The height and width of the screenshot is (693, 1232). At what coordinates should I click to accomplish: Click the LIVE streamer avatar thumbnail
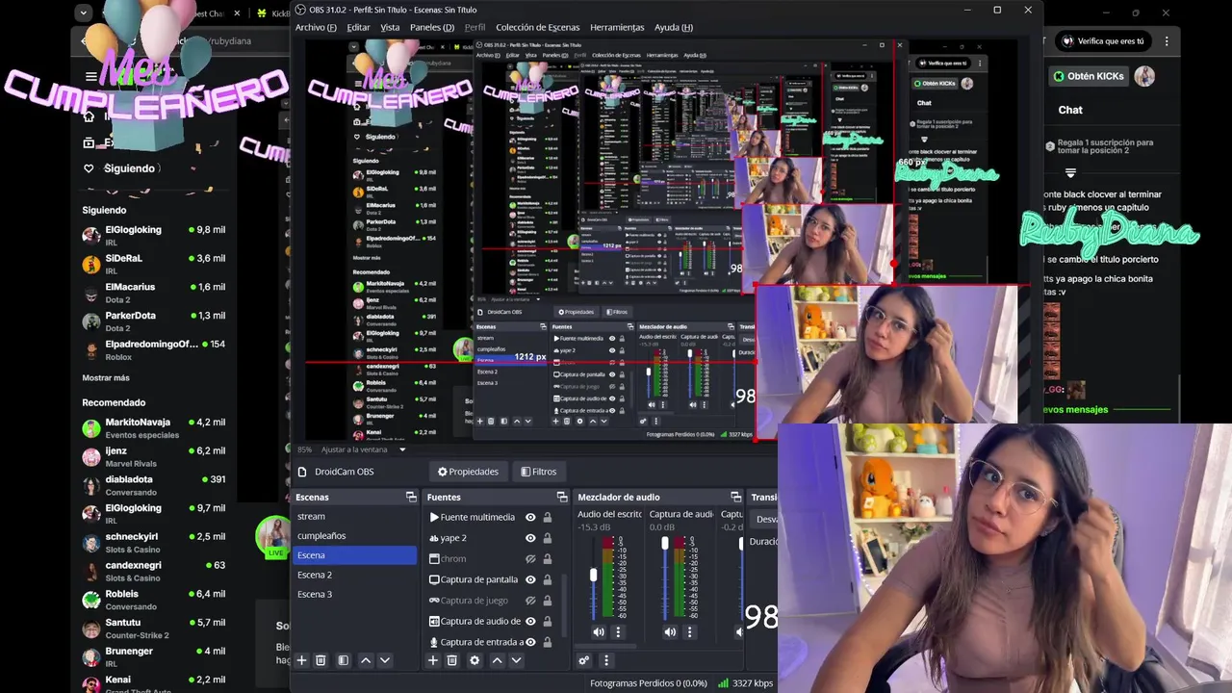[x=273, y=536]
